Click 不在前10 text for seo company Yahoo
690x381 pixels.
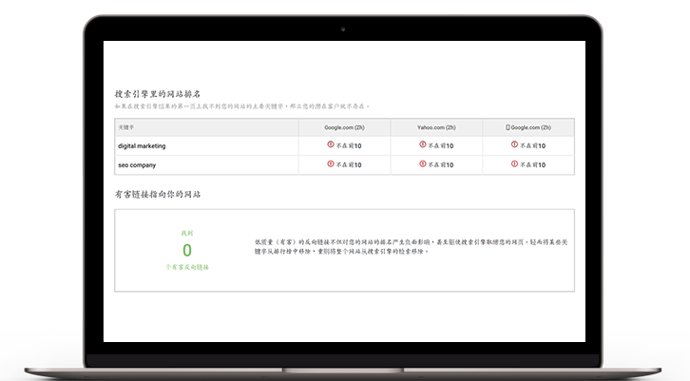(x=441, y=164)
